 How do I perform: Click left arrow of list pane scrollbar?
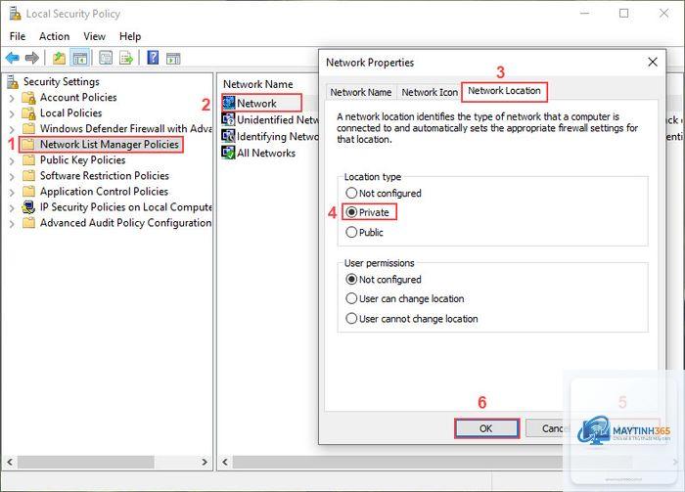[x=225, y=462]
